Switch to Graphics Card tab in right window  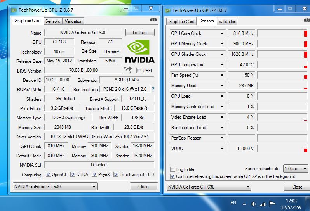pyautogui.click(x=181, y=22)
